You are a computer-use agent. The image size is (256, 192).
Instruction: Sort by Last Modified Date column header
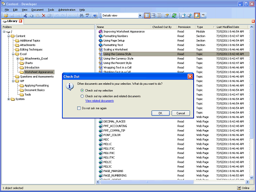tap(232, 27)
